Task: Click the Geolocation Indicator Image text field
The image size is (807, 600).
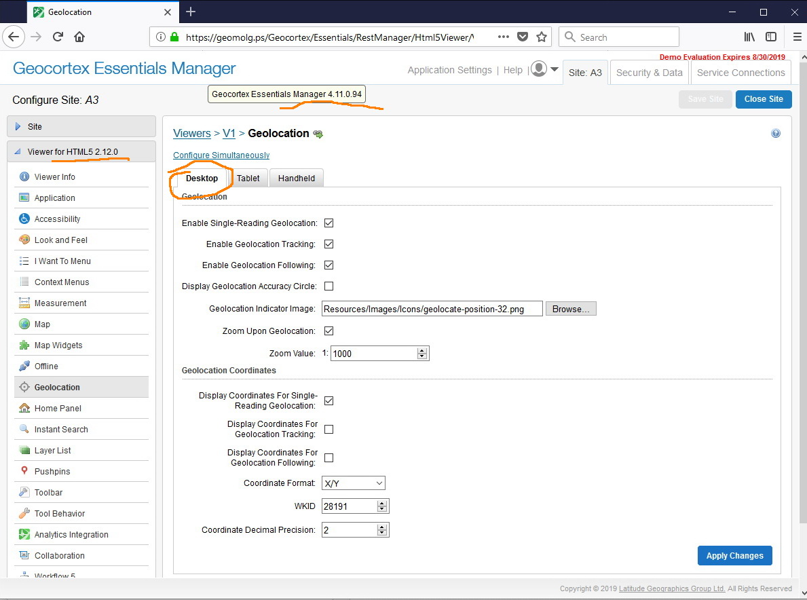Action: point(432,309)
